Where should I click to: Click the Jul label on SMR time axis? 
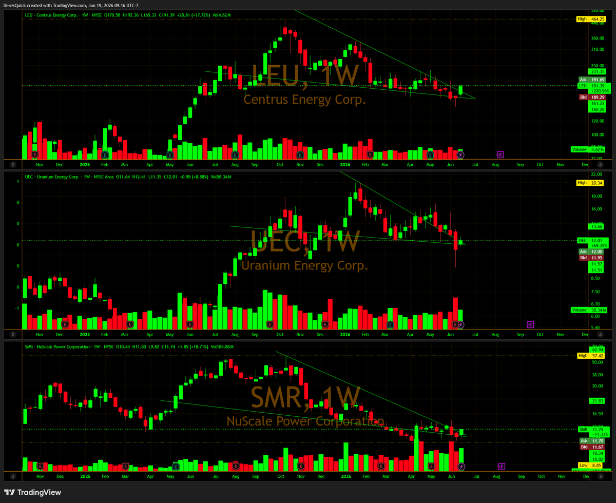point(475,477)
